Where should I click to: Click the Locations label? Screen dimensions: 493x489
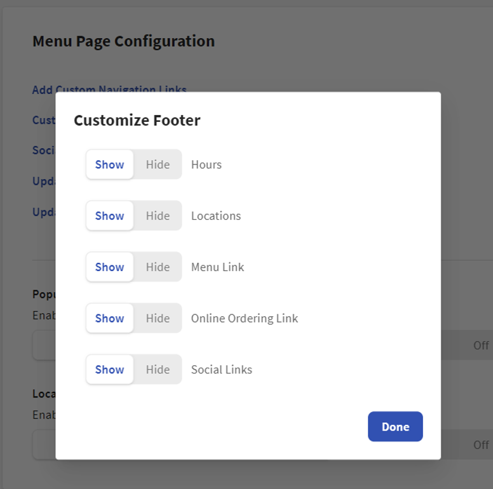[216, 216]
